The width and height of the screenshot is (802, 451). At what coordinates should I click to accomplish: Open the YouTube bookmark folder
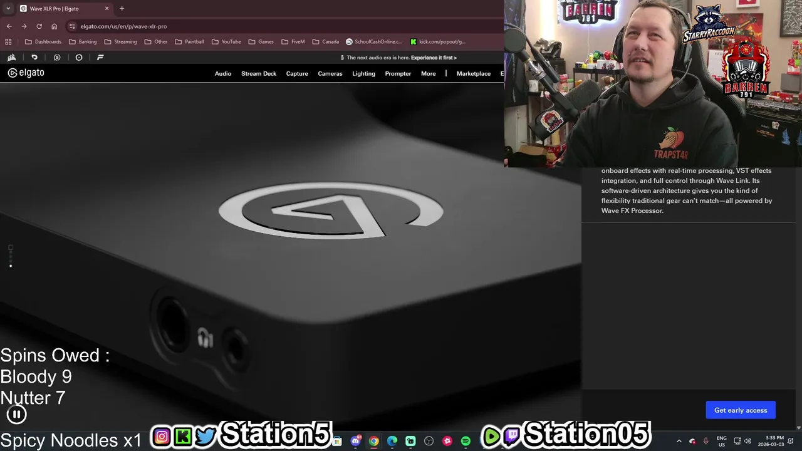click(226, 42)
